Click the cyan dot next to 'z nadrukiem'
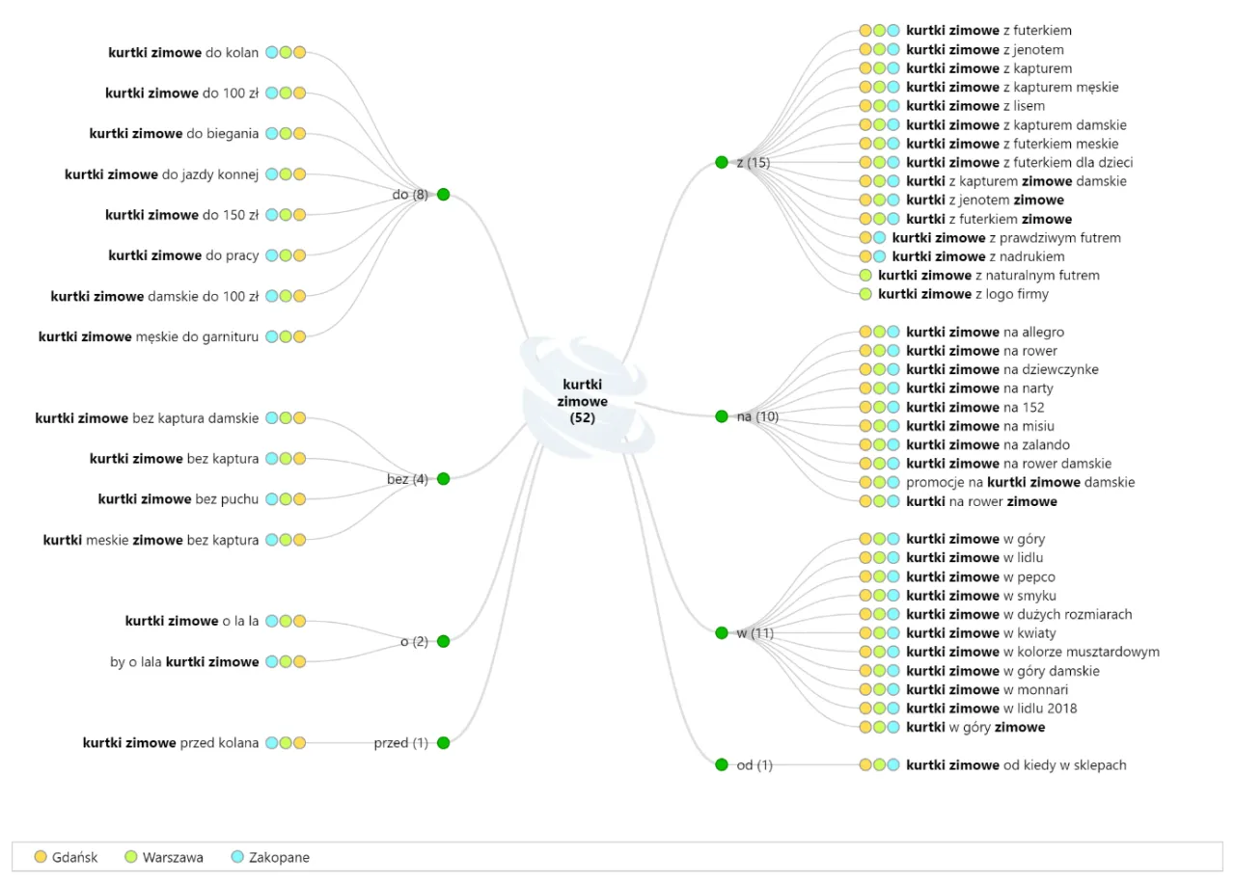 pyautogui.click(x=879, y=256)
